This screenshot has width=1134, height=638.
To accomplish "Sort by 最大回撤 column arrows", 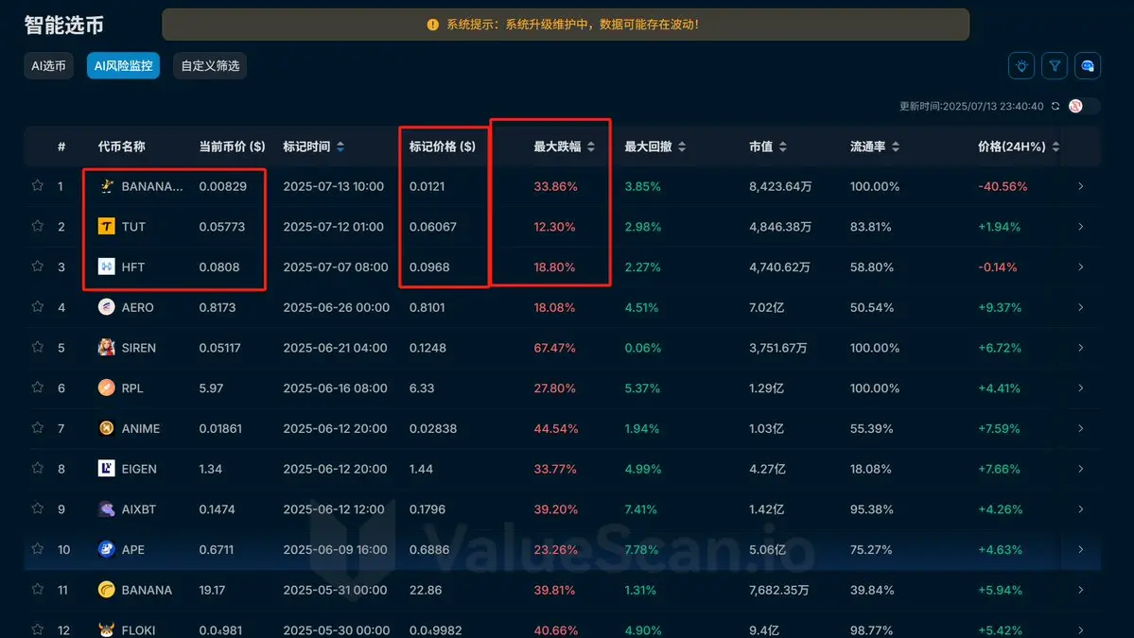I will pyautogui.click(x=681, y=147).
